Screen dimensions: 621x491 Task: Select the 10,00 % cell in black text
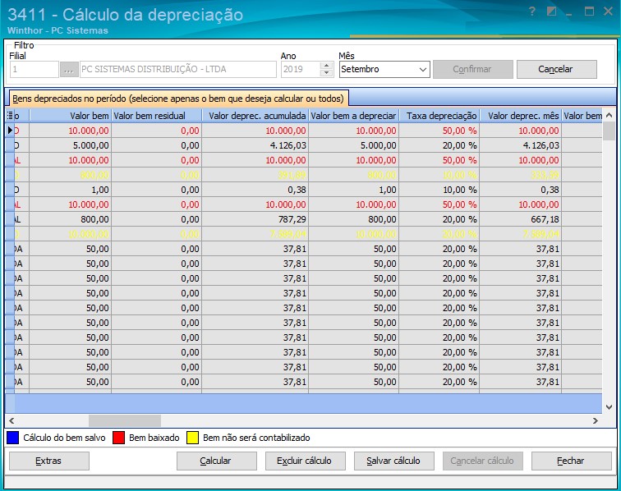[x=439, y=190]
